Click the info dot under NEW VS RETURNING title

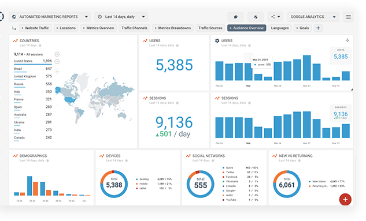300,160
